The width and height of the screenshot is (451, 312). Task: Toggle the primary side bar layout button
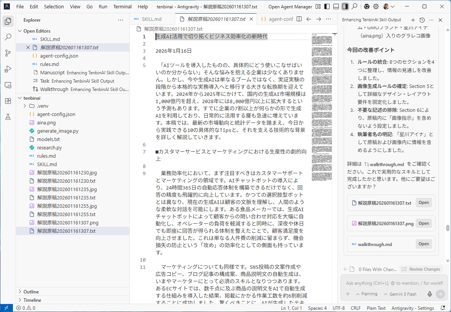327,6
